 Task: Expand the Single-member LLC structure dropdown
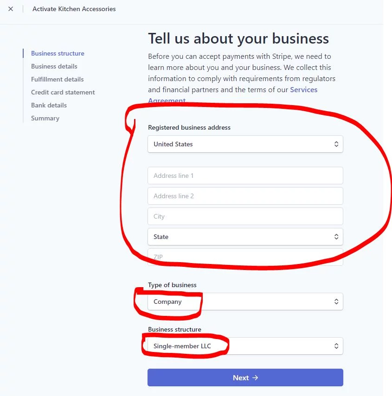tap(245, 346)
